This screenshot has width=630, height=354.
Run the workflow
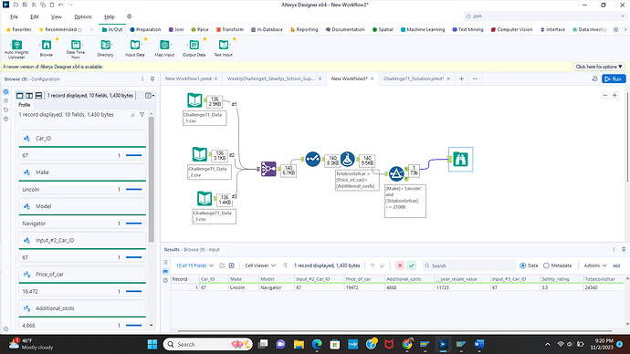(614, 78)
